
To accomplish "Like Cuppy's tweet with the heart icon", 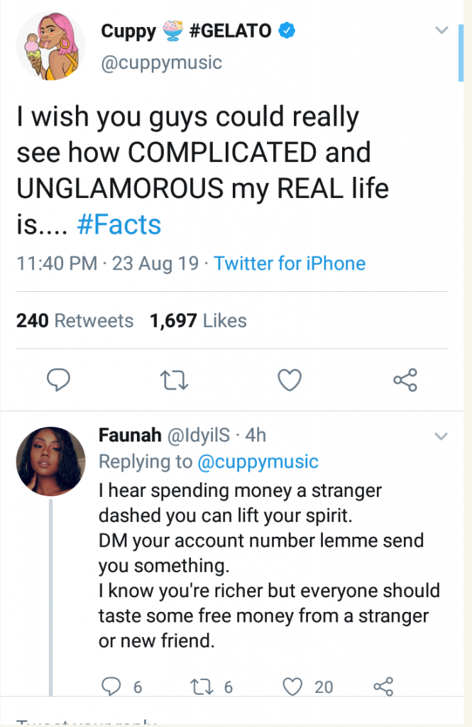I will (290, 381).
